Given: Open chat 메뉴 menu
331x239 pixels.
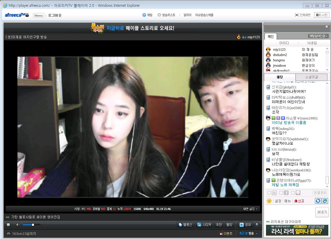Looking at the screenshot, I should tap(288, 201).
